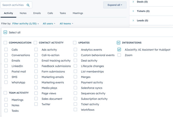Click the Select all indeterminate checkbox
The image size is (173, 117).
pyautogui.click(x=5, y=32)
